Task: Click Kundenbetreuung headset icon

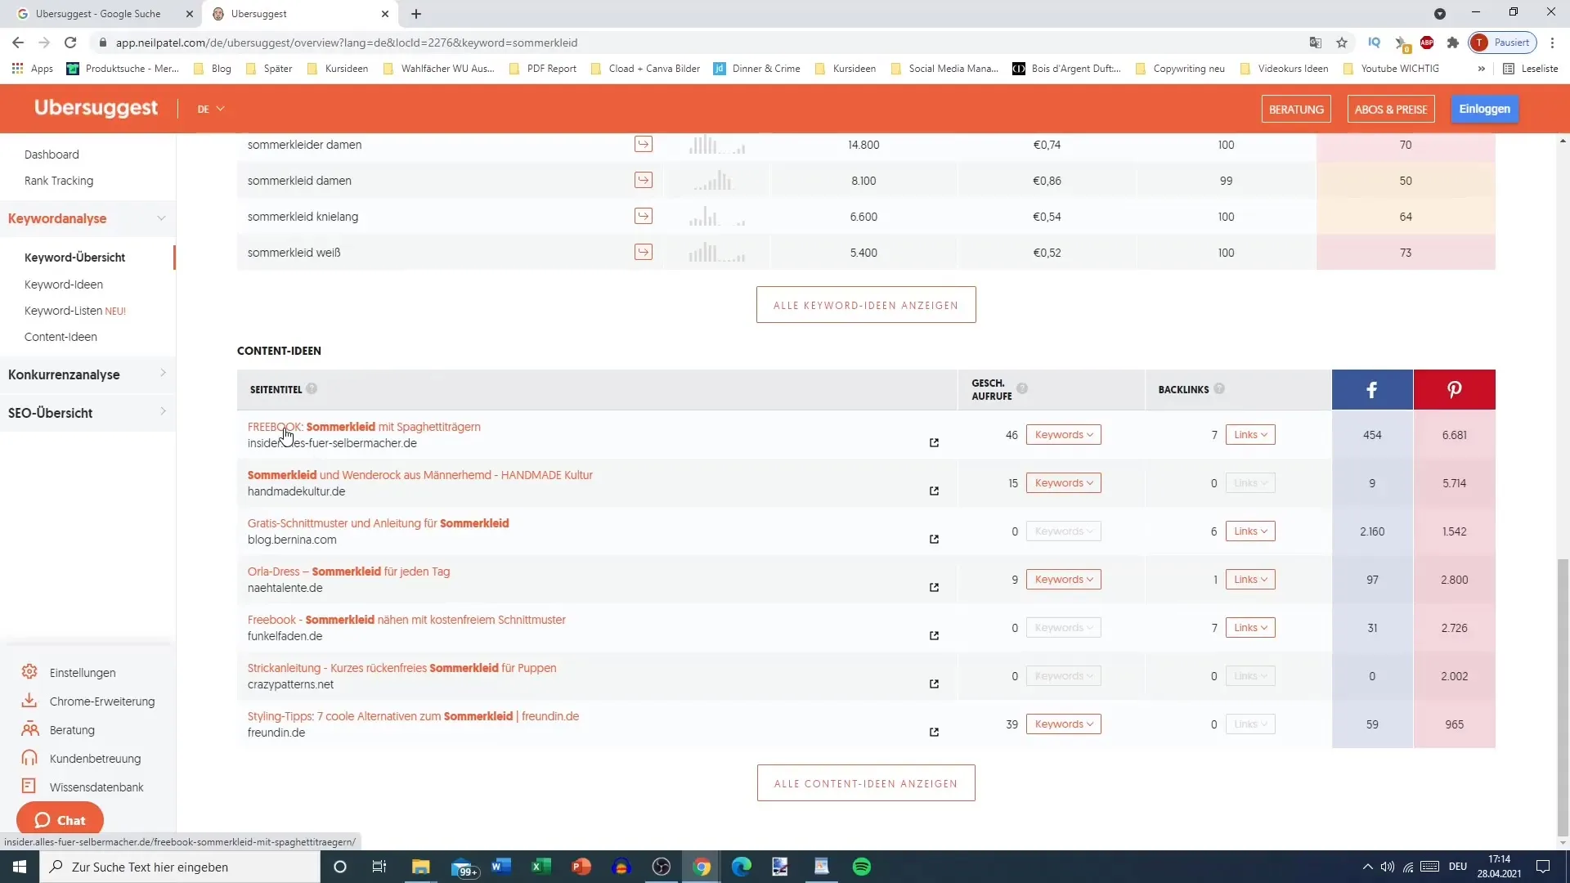Action: pos(29,758)
